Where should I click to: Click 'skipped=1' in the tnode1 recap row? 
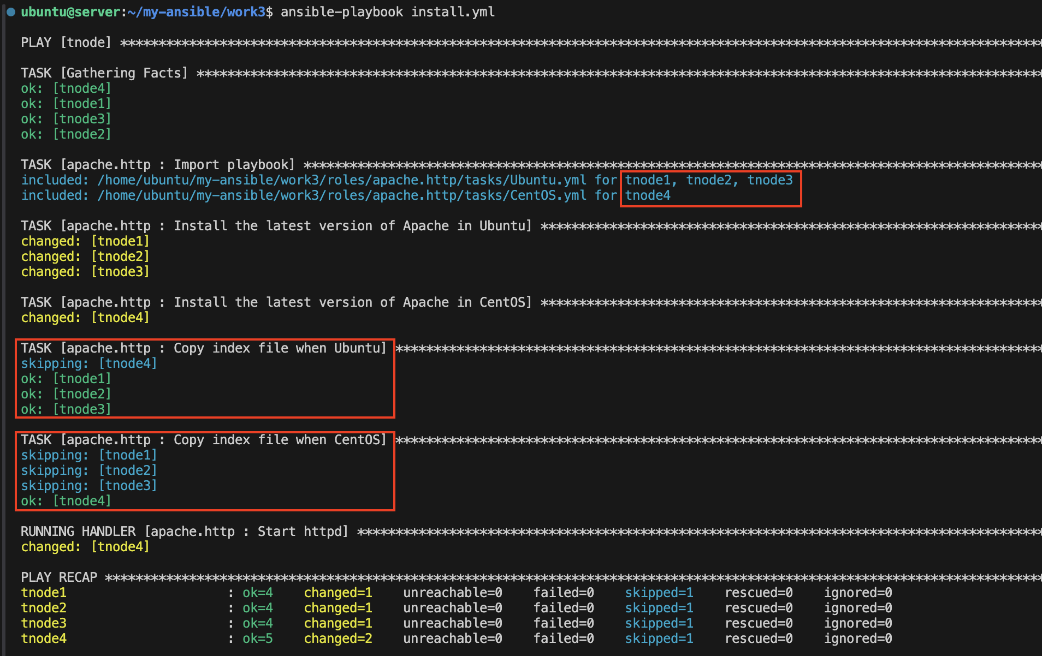659,593
